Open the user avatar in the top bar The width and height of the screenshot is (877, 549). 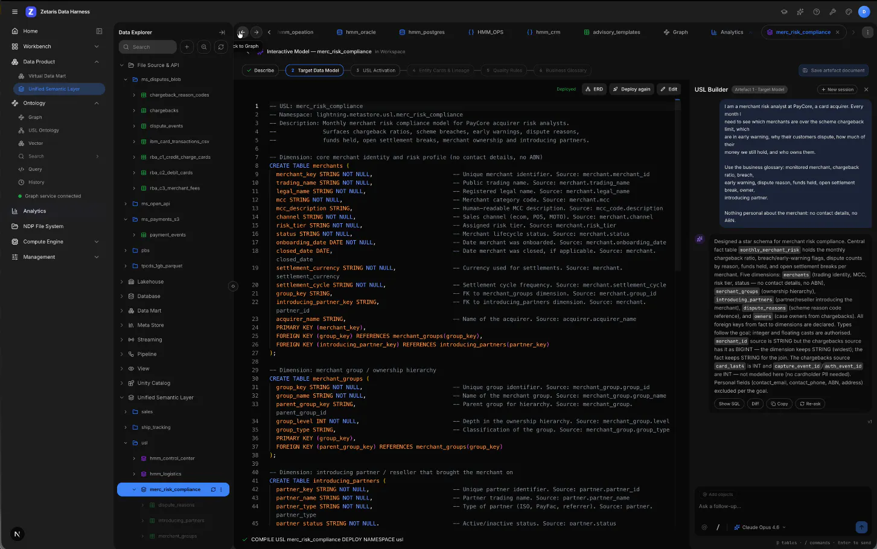click(x=865, y=11)
